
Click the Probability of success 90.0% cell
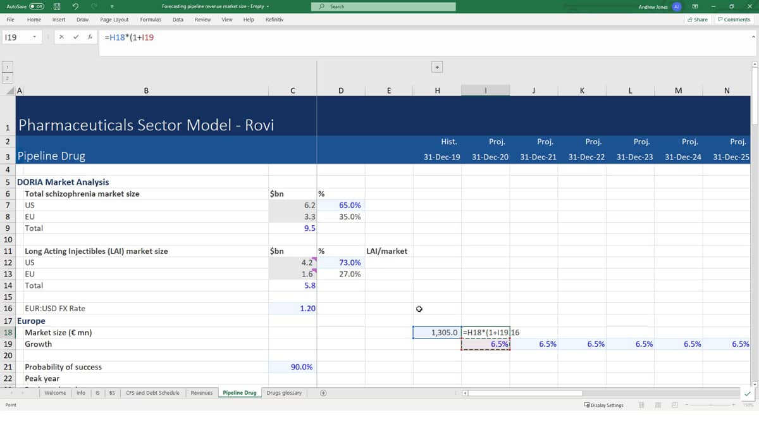[x=292, y=367]
